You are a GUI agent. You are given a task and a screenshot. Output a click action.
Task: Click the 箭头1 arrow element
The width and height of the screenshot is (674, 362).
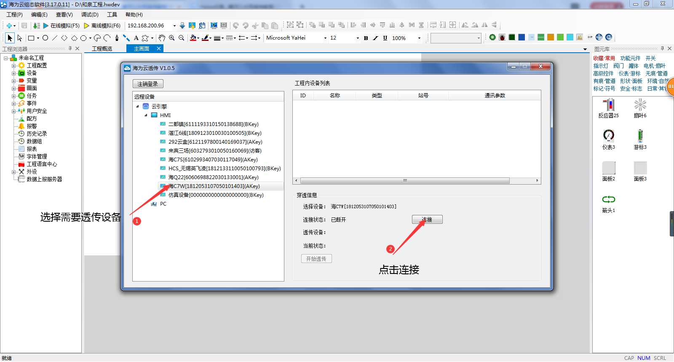(609, 204)
